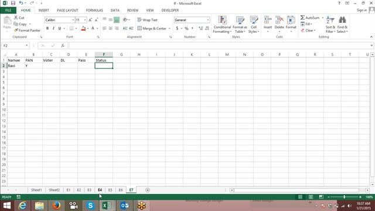Expand the Name Box dropdown arrow

coord(26,46)
